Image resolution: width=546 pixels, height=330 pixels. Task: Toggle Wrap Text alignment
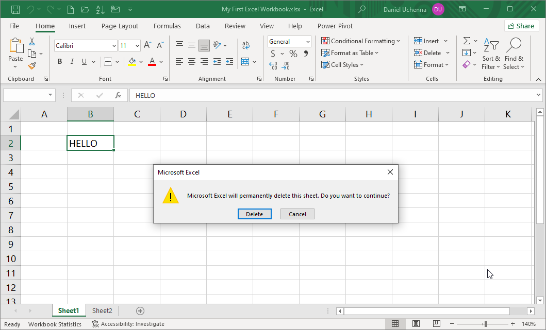pyautogui.click(x=245, y=44)
